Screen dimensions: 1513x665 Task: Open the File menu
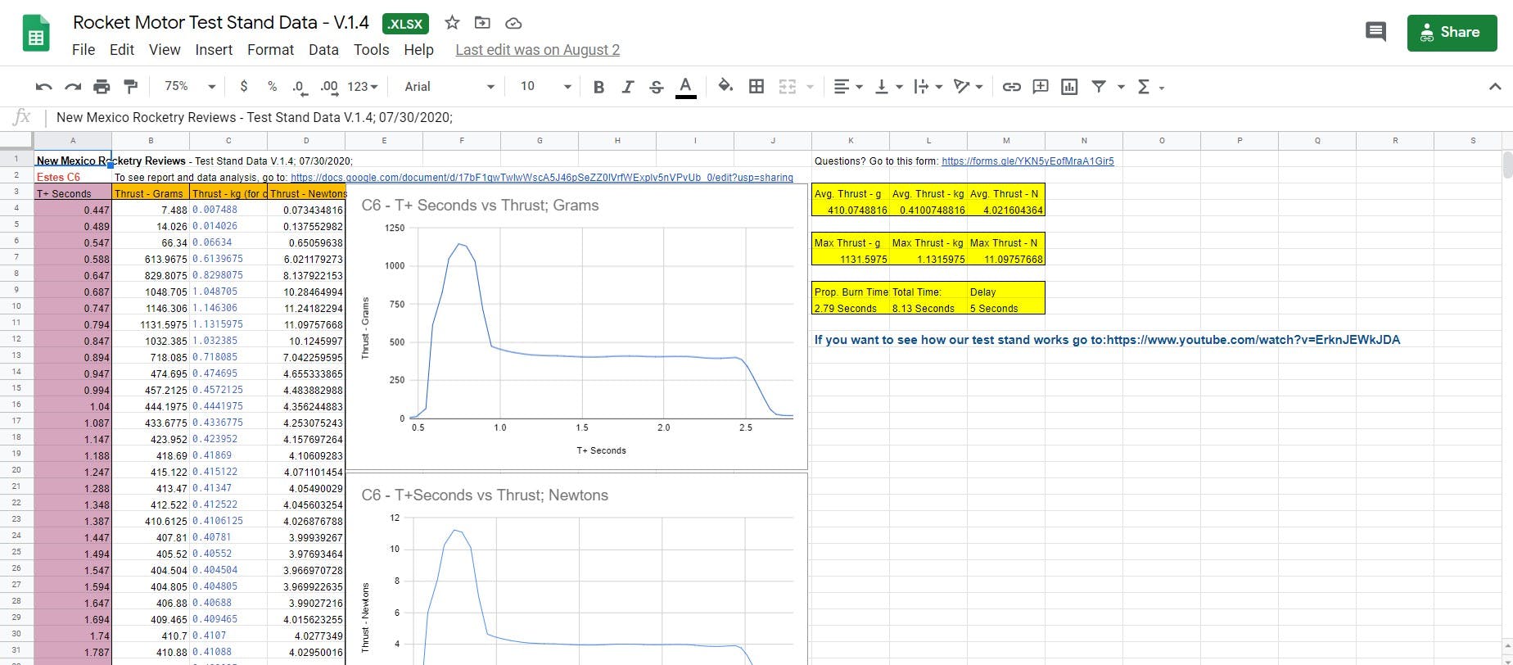(x=84, y=50)
